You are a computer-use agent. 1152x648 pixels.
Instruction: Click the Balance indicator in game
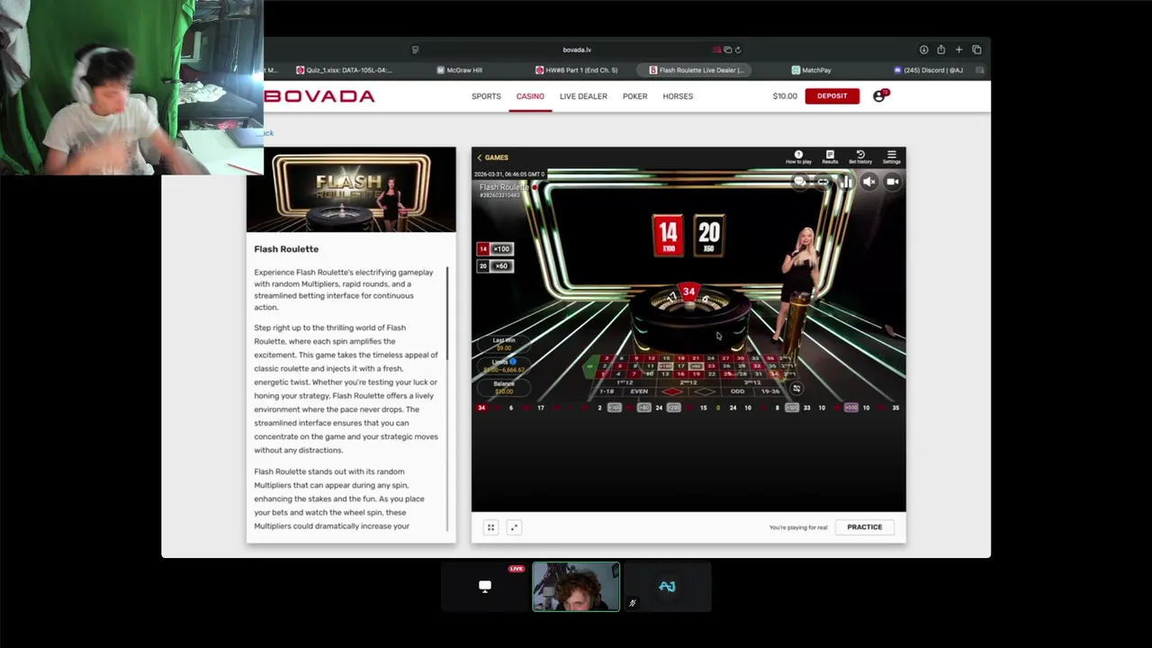pos(504,388)
